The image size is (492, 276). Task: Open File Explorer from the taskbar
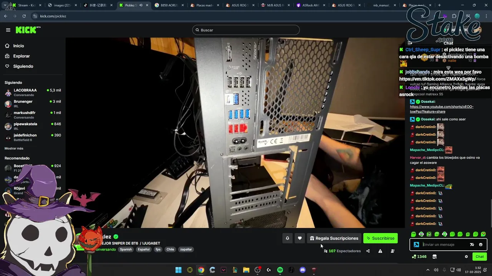(246, 270)
